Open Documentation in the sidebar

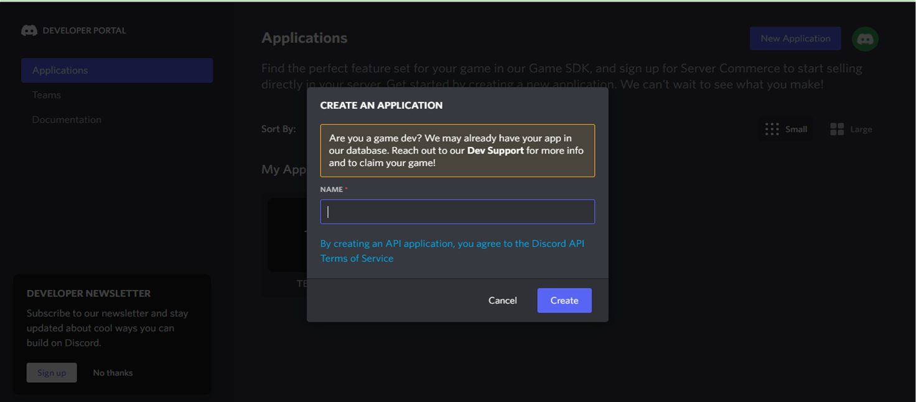pos(67,119)
